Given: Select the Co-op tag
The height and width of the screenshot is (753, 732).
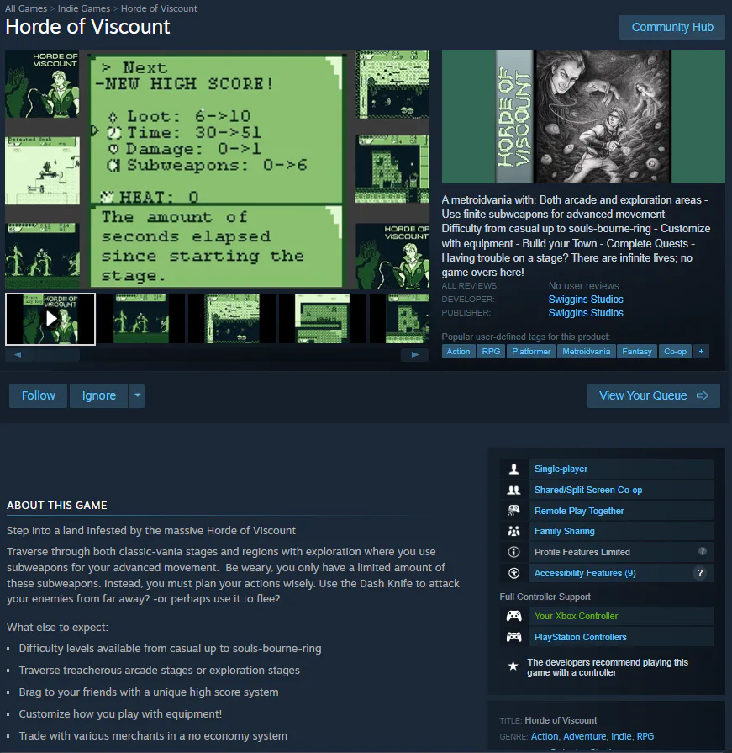Looking at the screenshot, I should pyautogui.click(x=675, y=352).
